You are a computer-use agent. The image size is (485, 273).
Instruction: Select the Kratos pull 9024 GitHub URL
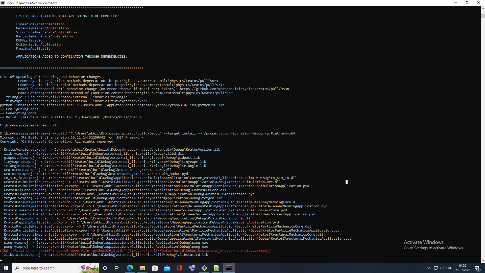(x=163, y=81)
